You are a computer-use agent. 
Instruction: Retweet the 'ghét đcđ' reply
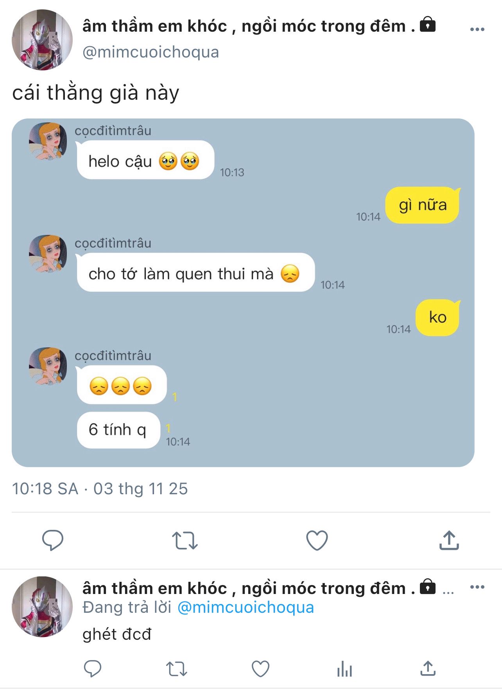click(177, 668)
